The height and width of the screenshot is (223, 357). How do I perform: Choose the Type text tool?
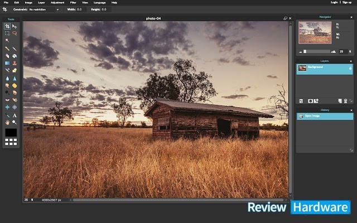[15, 115]
